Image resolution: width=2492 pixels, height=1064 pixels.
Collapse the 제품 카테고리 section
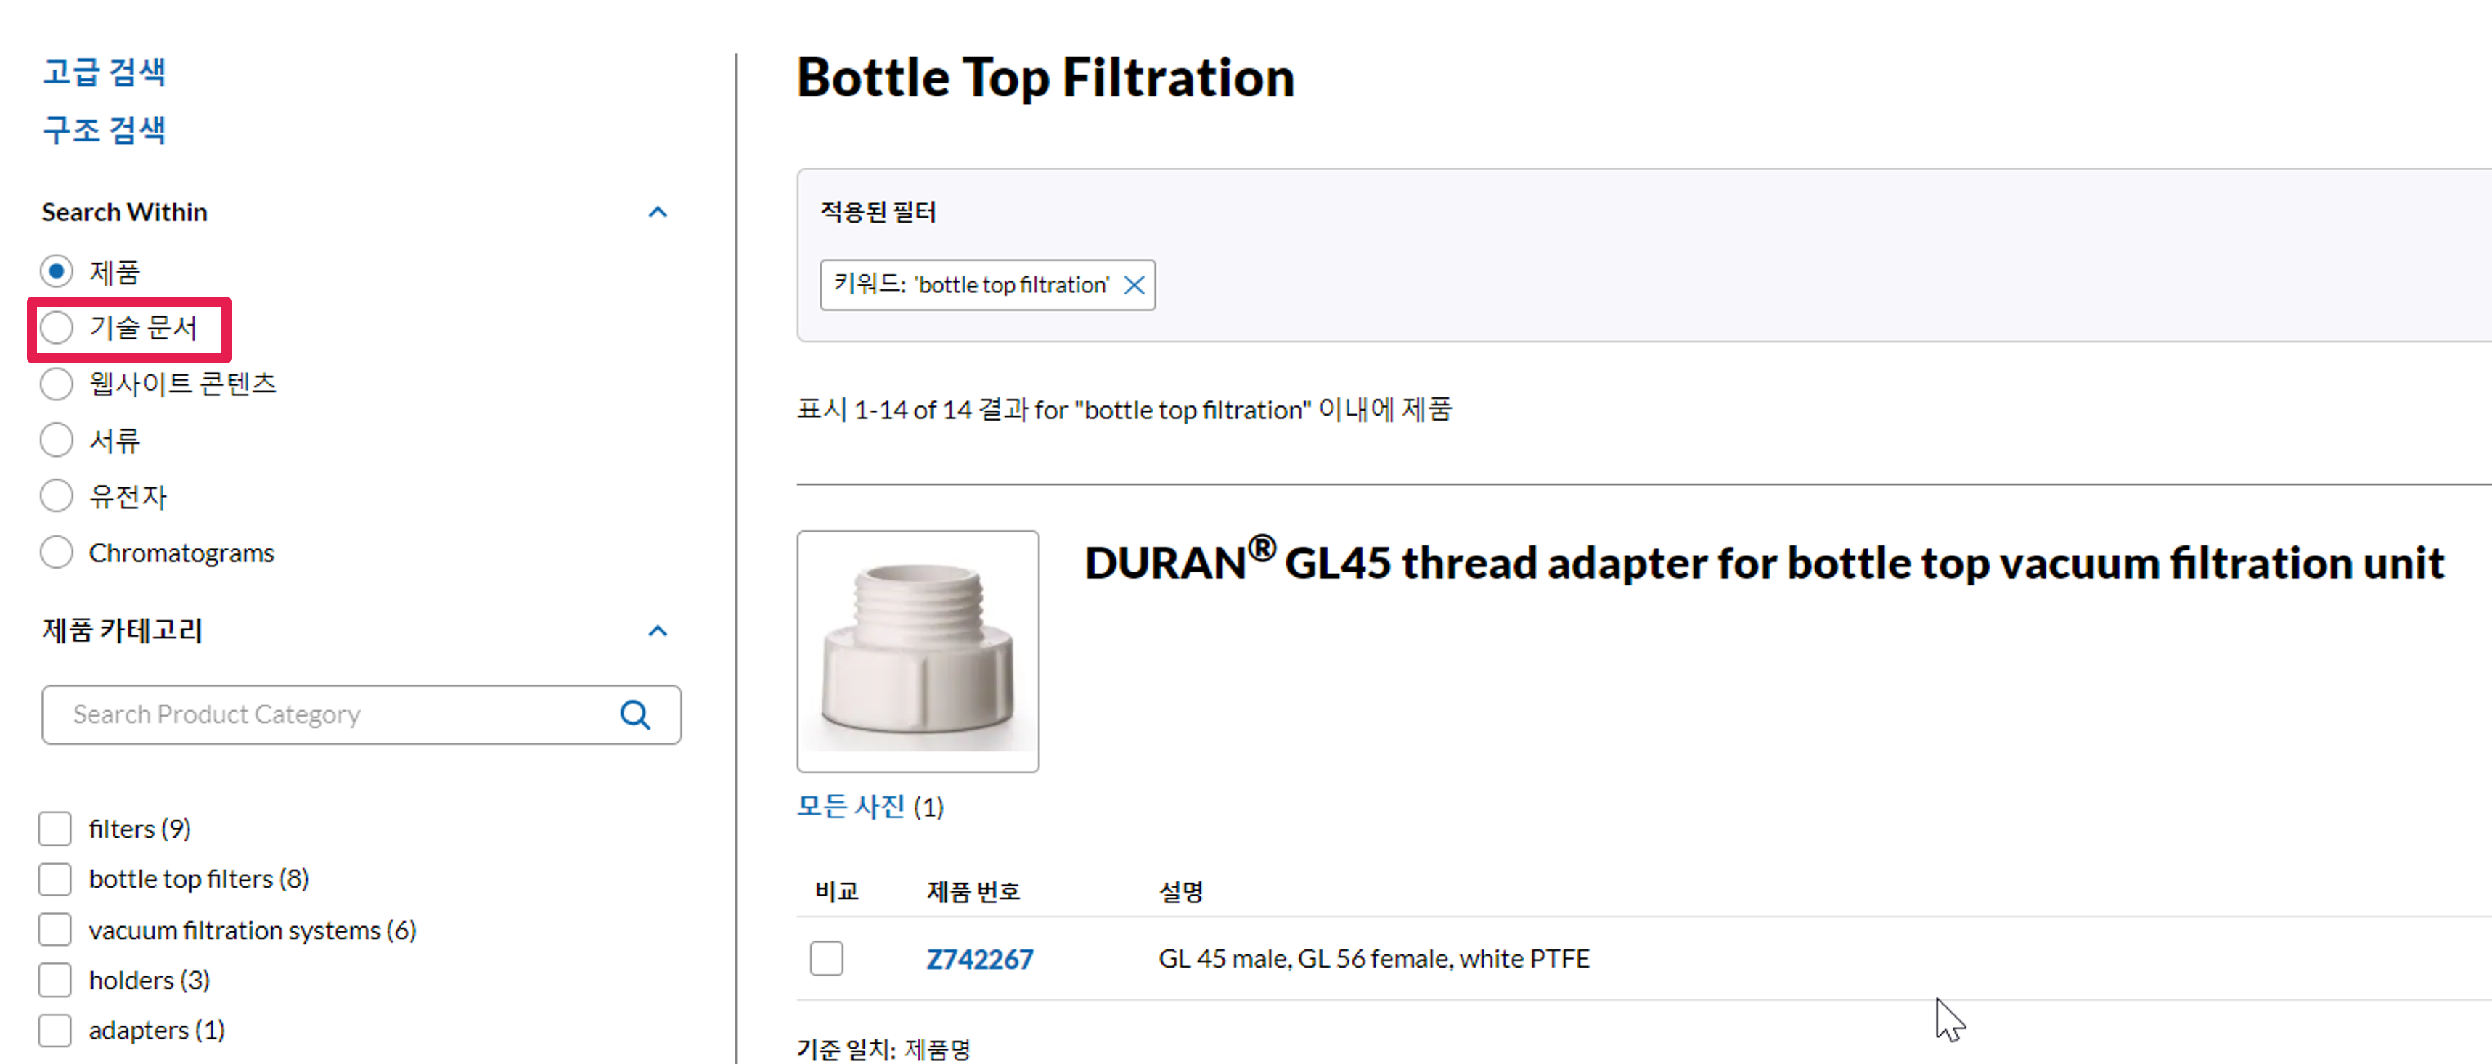pos(658,631)
